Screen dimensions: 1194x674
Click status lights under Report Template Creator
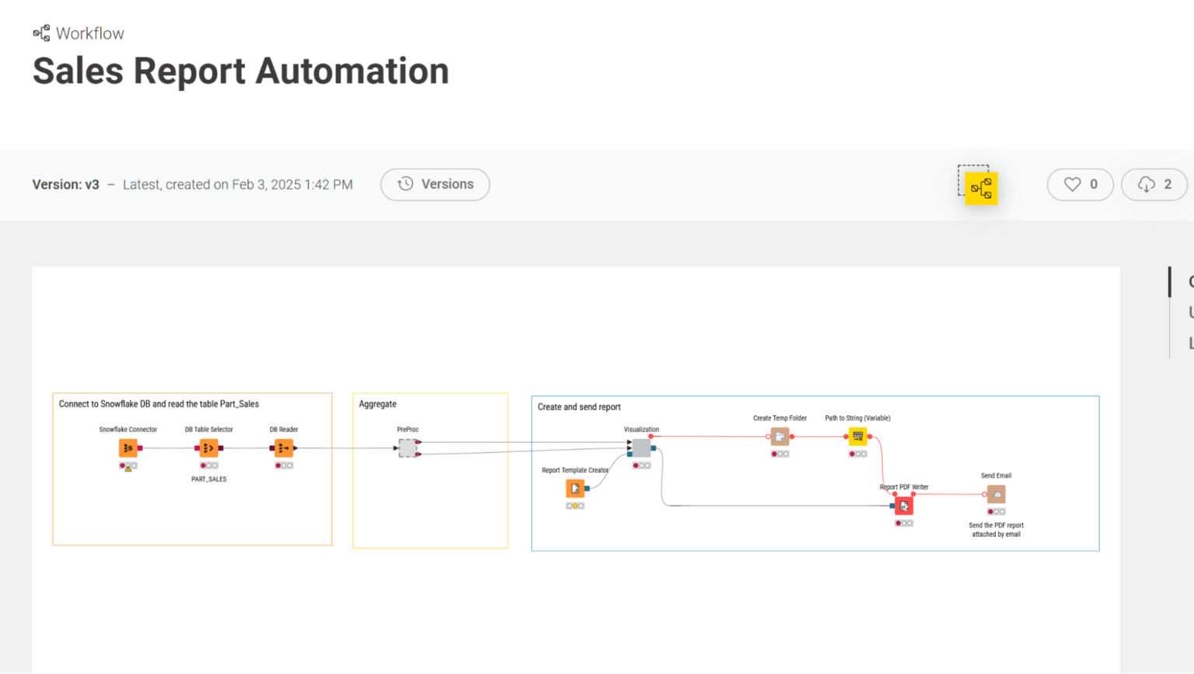(x=575, y=506)
